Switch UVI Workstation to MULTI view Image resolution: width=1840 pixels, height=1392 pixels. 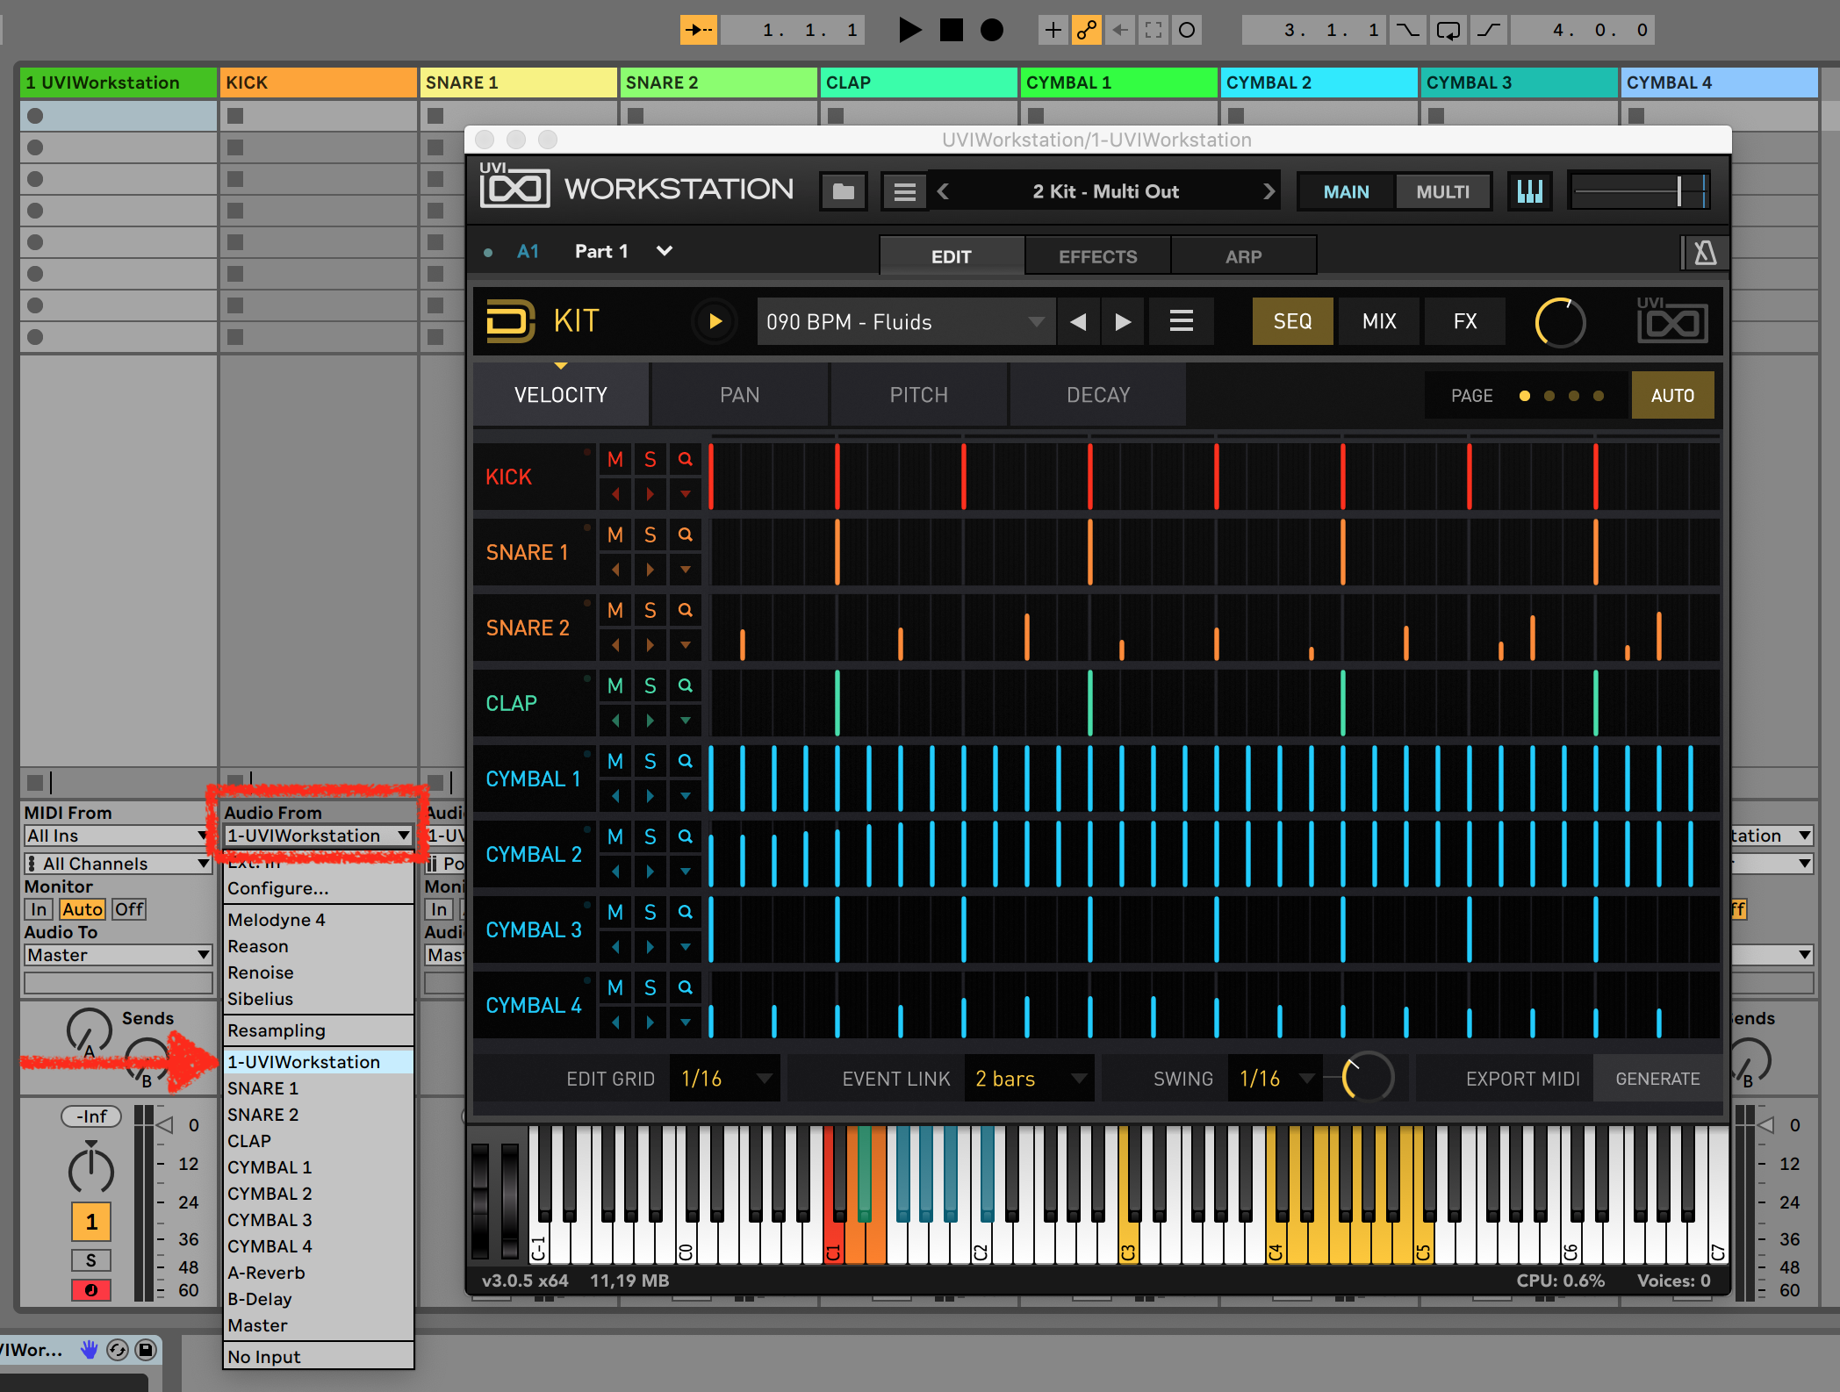point(1442,191)
